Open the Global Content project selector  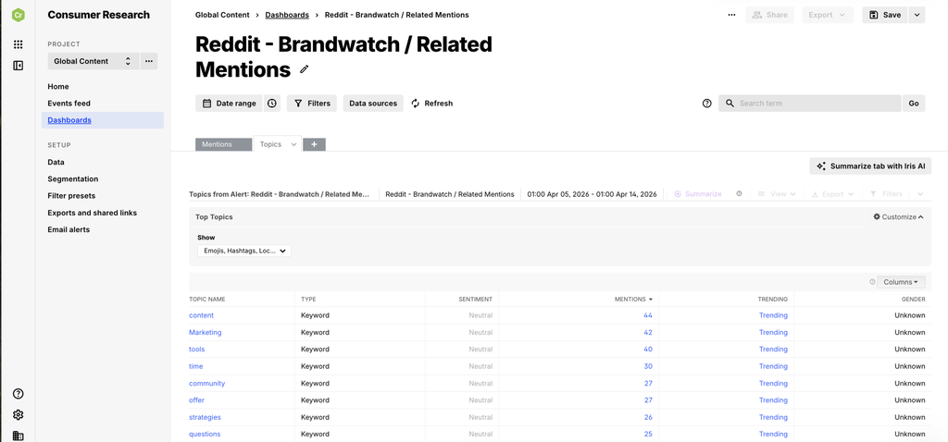[x=94, y=61]
